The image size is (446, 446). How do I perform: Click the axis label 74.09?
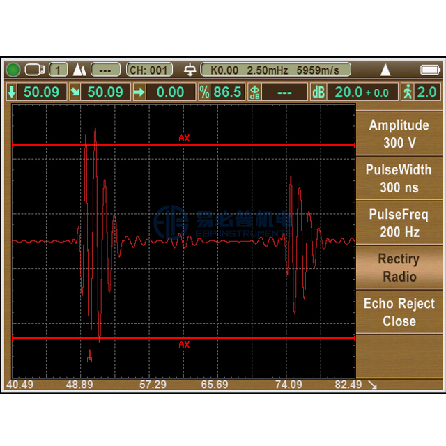point(289,385)
